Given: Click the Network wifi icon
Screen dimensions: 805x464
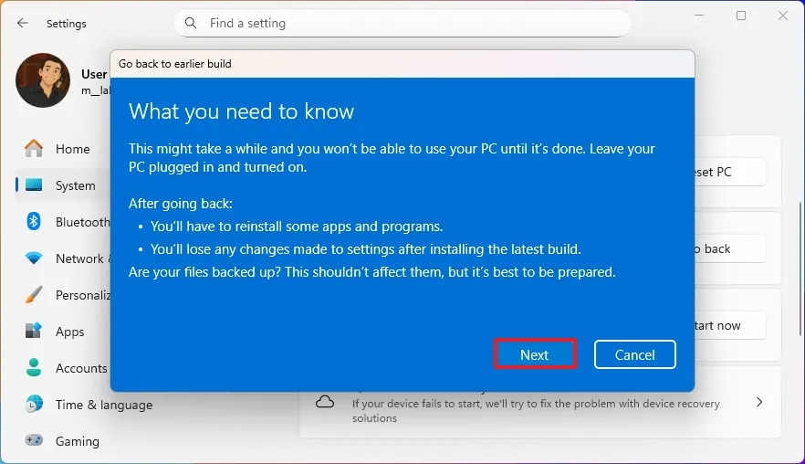Looking at the screenshot, I should [34, 258].
